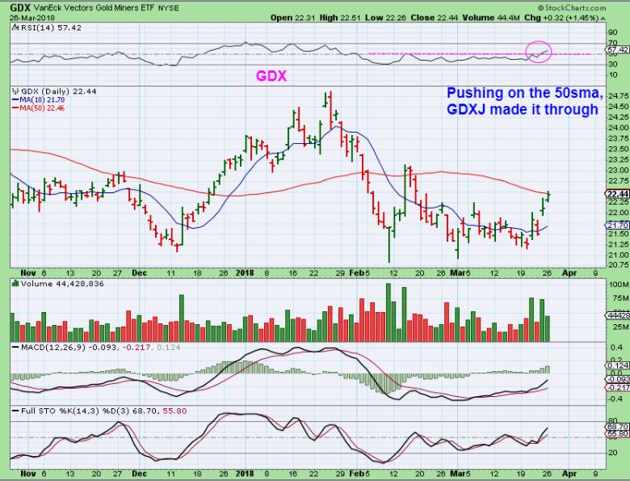
Task: Click the GDX ticker symbol in header
Action: [19, 7]
